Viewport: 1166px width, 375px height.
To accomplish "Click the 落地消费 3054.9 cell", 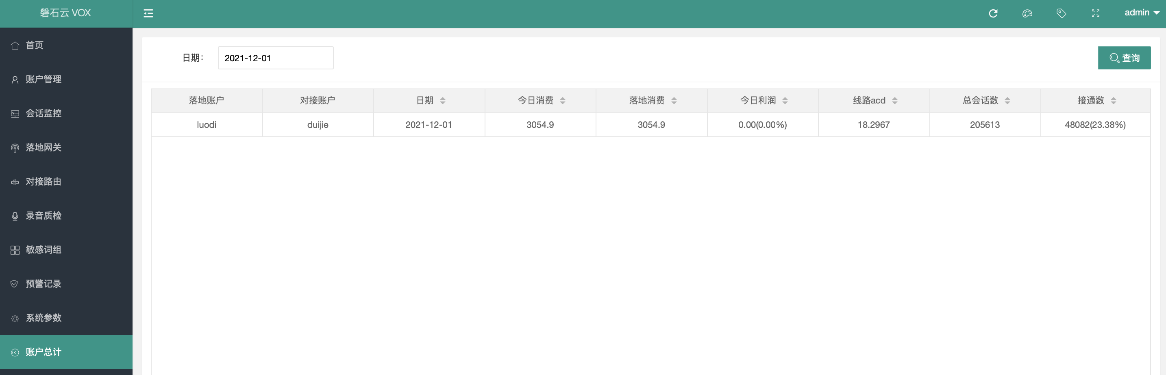I will [651, 125].
